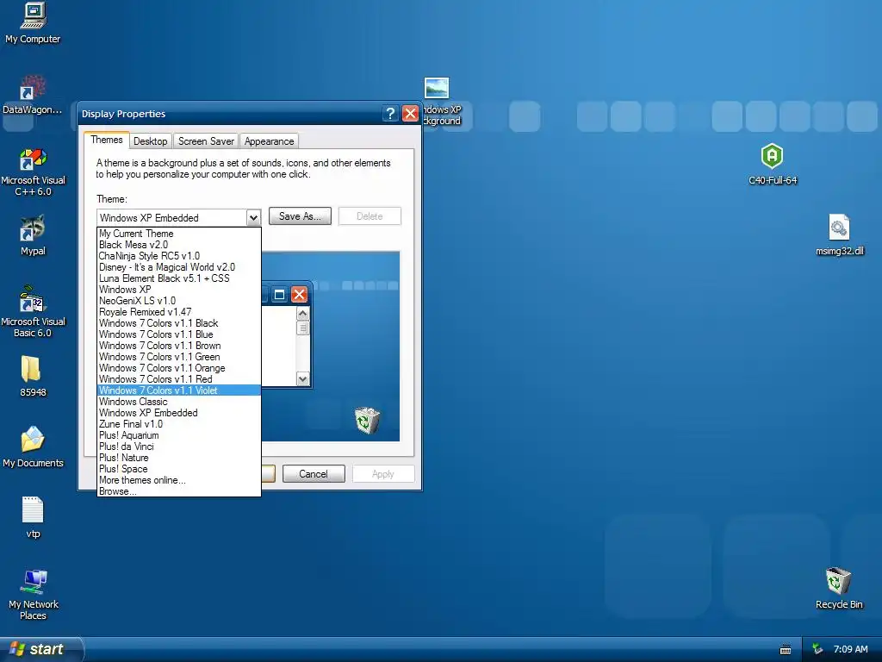This screenshot has width=882, height=662.
Task: Choose Luna Element Black v5.1 + CSS
Action: [x=179, y=278]
